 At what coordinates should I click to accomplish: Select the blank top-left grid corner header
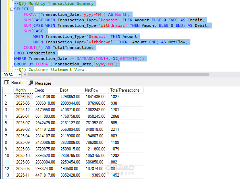pos(8,90)
